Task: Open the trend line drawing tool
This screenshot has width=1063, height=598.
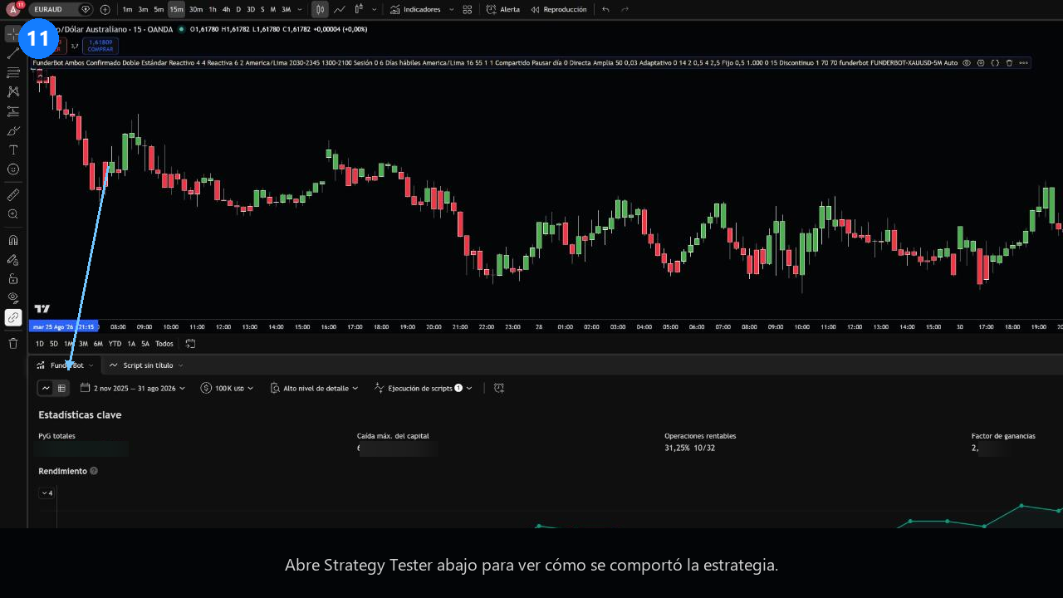Action: pos(13,53)
